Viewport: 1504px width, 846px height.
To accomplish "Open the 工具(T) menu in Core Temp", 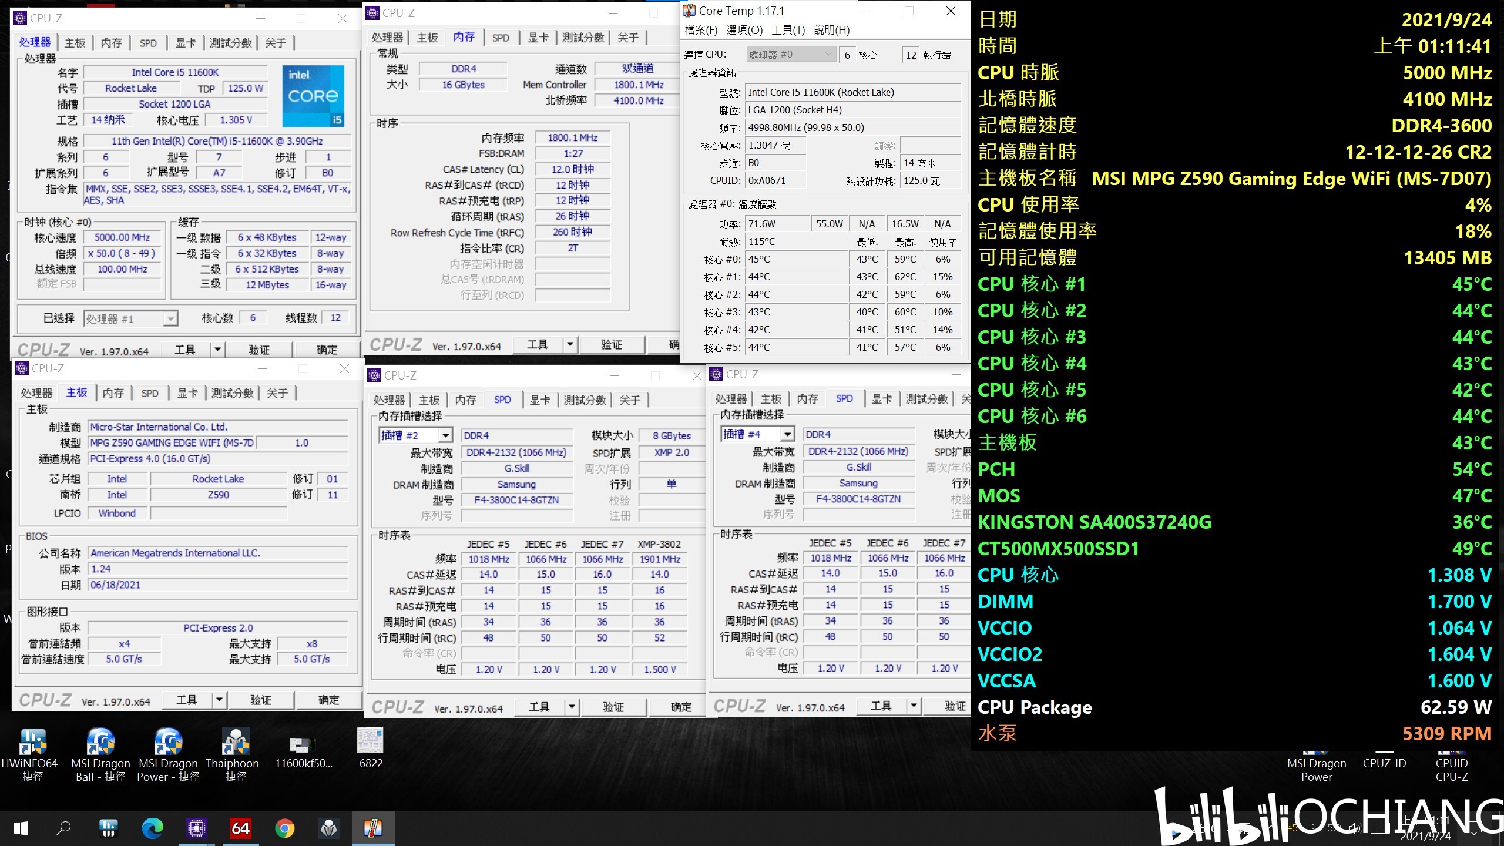I will tap(788, 30).
